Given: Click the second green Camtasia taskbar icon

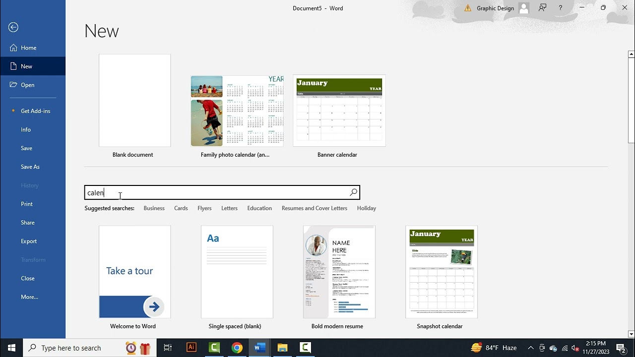Looking at the screenshot, I should (x=305, y=348).
